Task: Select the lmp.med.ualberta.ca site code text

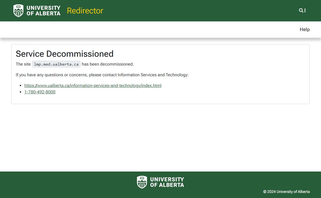Action: [56, 64]
